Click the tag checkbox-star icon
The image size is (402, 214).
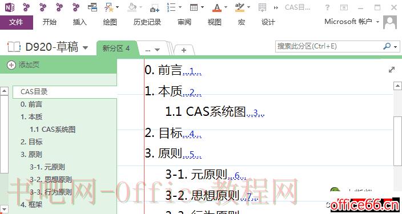(x=108, y=7)
